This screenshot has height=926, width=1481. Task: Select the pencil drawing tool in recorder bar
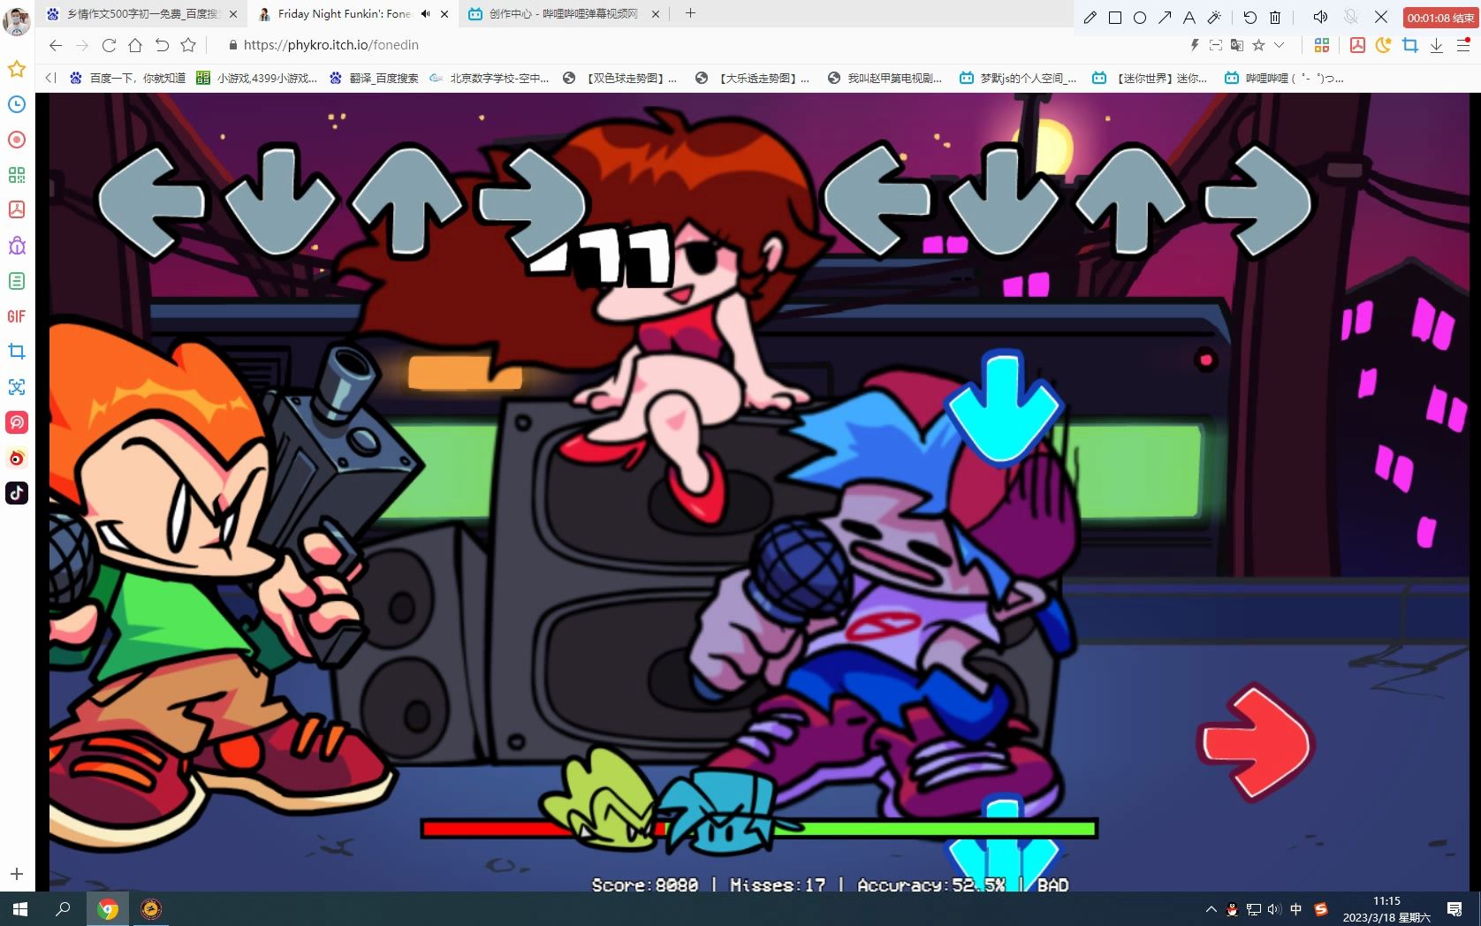tap(1090, 18)
